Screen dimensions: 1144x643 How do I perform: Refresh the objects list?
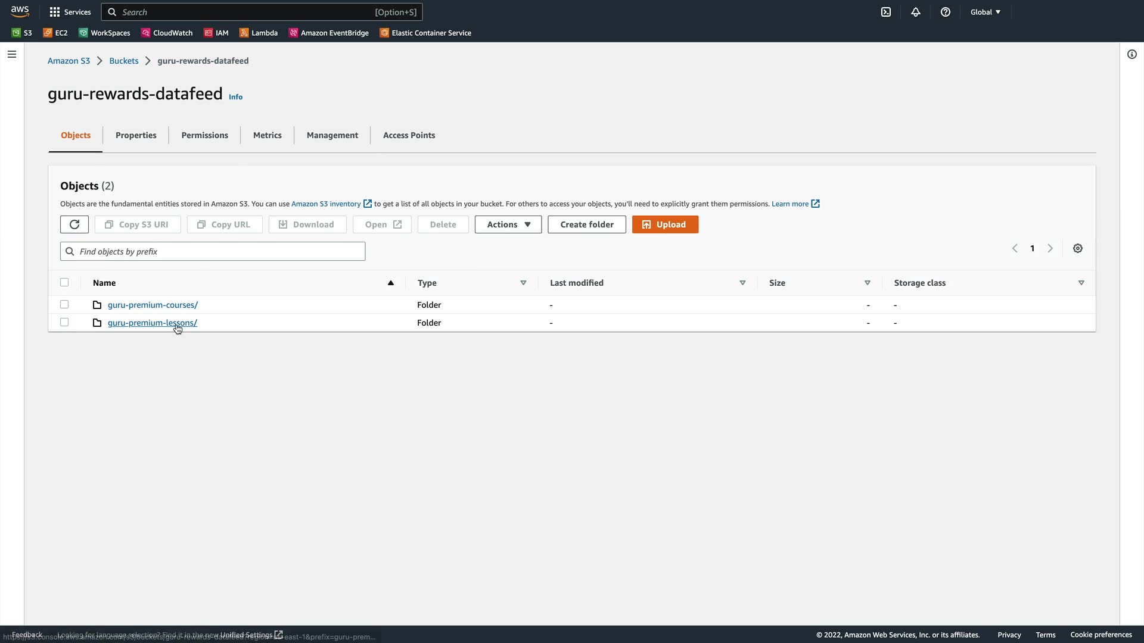pos(74,224)
